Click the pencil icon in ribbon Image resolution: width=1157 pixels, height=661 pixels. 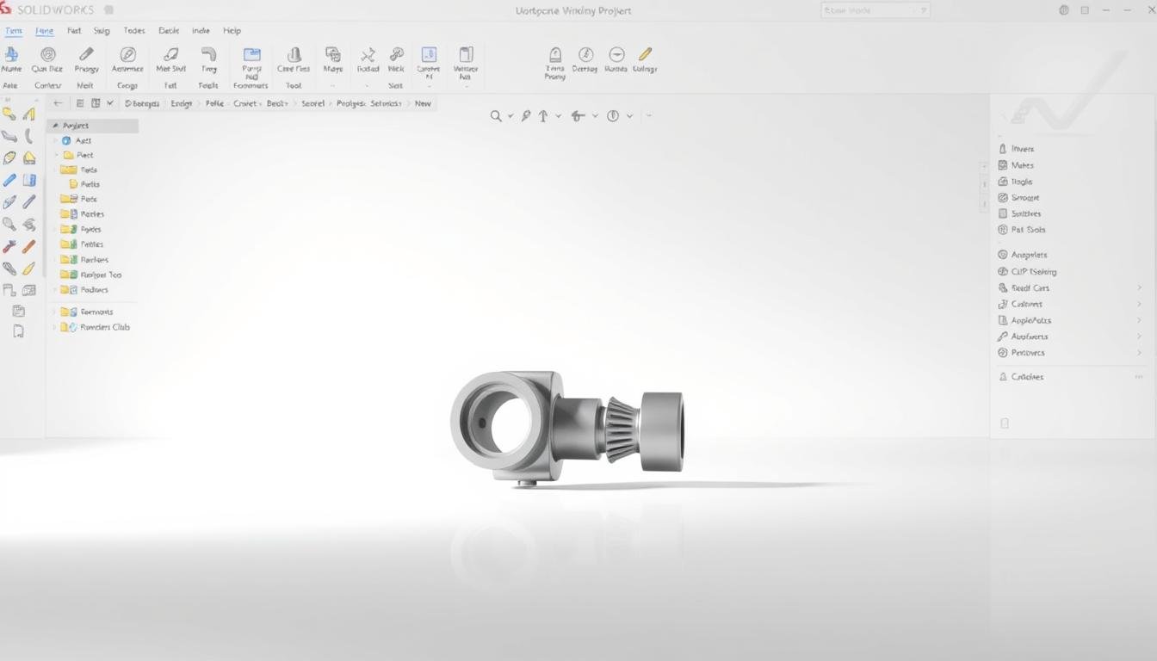click(86, 55)
